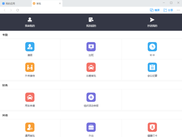Click the 请假 leave request icon
The width and height of the screenshot is (182, 137).
coord(30,47)
